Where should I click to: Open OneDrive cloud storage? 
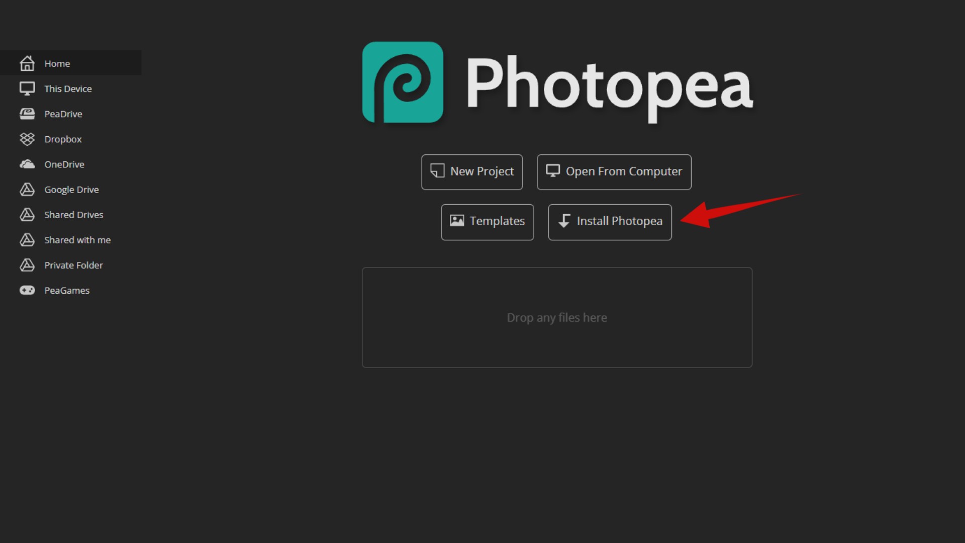(64, 164)
